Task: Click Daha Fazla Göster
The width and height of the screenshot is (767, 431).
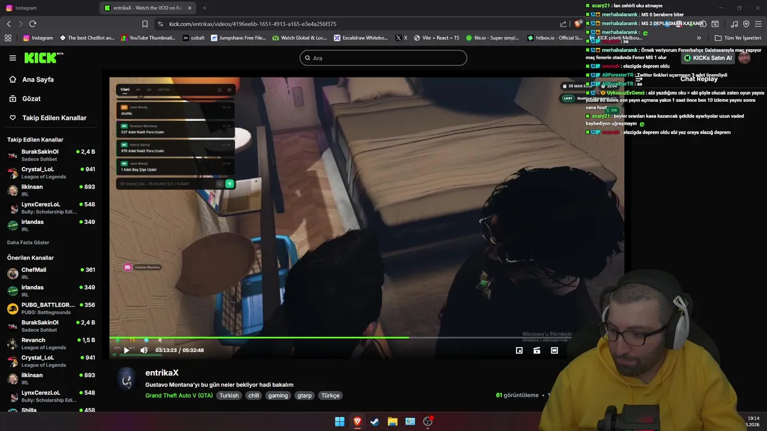Action: 28,242
